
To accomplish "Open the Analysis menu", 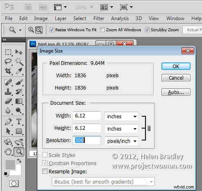I will pos(120,18).
